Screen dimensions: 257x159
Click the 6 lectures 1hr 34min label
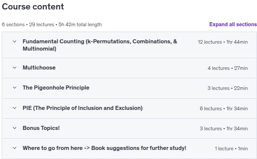(x=224, y=108)
